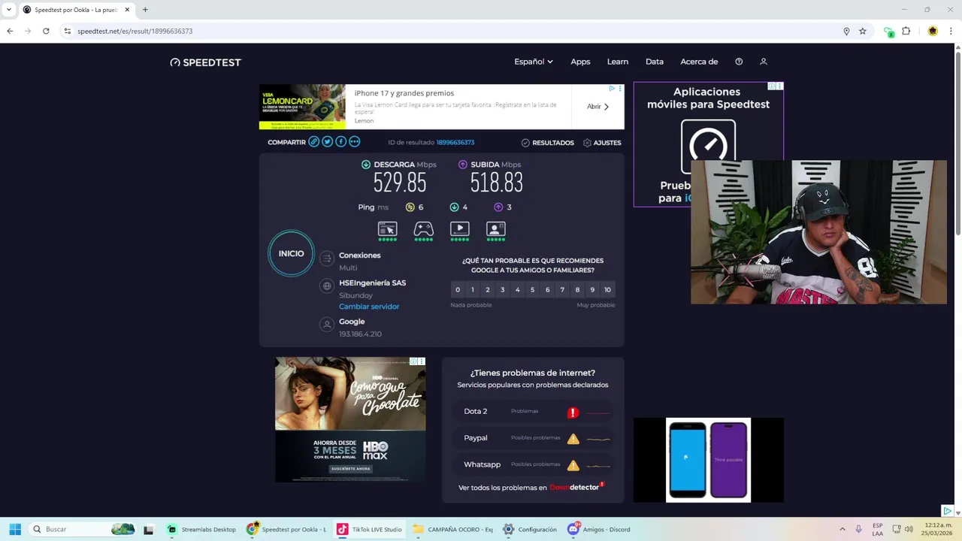Click the user icon beside Google provider
Image resolution: width=962 pixels, height=541 pixels.
(326, 325)
